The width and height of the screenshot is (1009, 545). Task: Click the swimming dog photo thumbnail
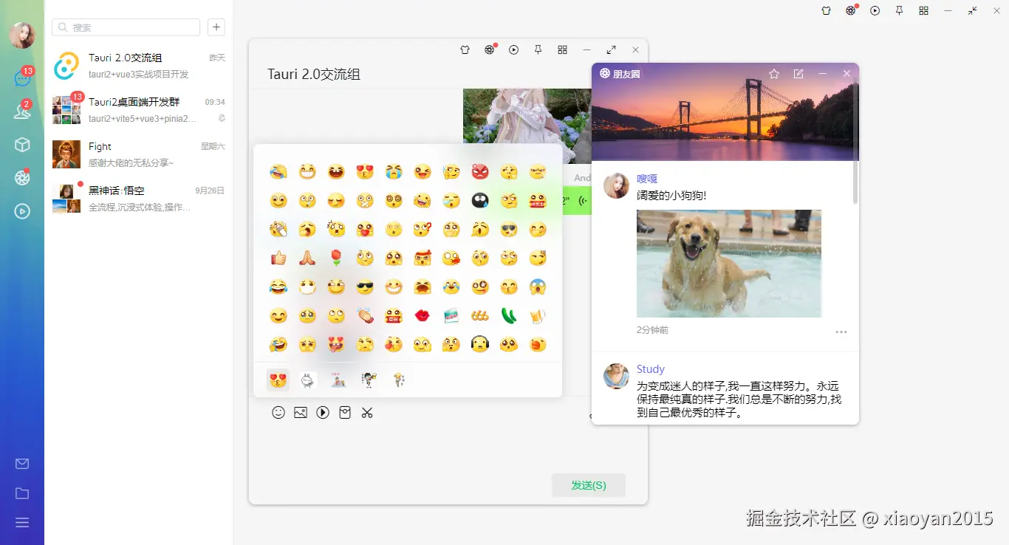[x=728, y=264]
